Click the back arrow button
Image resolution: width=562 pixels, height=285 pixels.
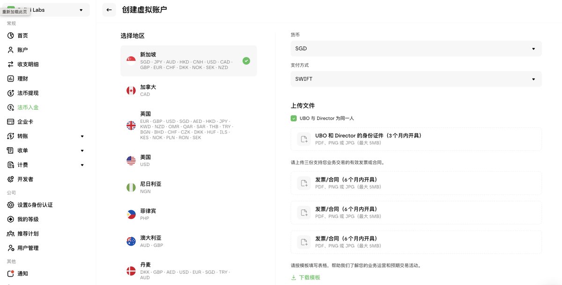109,9
